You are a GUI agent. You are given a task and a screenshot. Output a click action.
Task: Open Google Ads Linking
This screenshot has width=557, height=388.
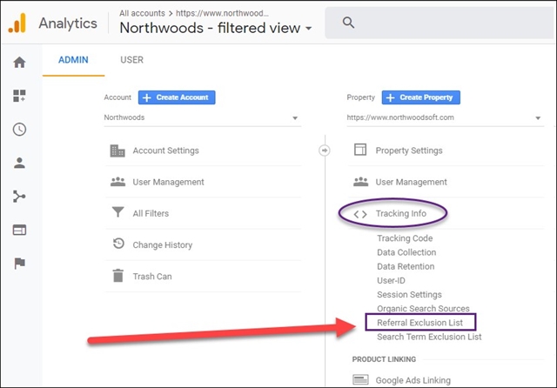413,380
